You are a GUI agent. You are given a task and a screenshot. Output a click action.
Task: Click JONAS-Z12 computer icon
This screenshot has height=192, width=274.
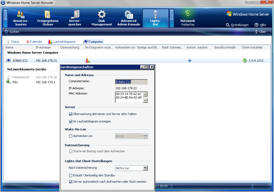[9, 61]
